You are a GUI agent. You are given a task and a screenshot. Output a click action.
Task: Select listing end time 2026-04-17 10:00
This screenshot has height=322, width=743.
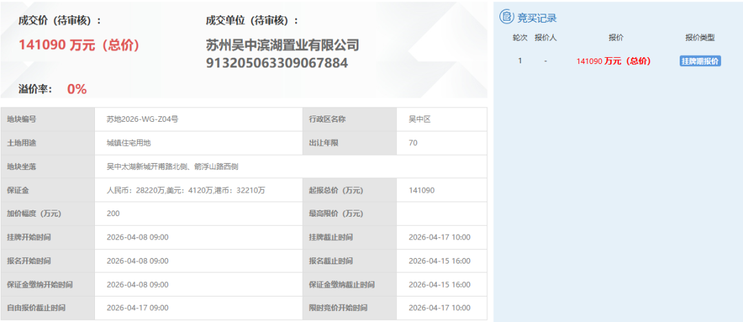click(439, 237)
